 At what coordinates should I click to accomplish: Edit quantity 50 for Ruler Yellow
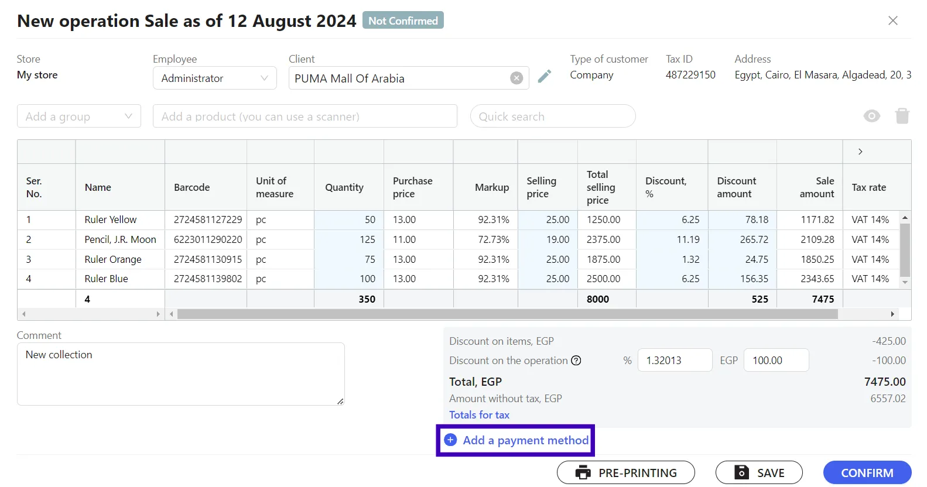349,220
